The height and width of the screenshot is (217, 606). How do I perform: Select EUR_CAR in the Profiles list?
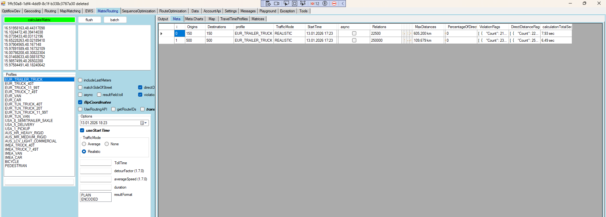[x=13, y=100]
